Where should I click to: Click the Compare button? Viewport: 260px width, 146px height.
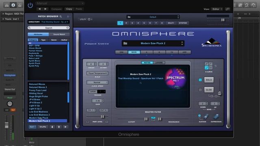click(56, 9)
